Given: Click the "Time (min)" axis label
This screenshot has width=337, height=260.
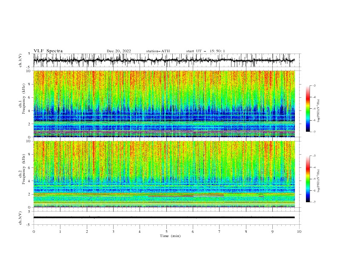Looking at the screenshot, I should tap(170, 236).
